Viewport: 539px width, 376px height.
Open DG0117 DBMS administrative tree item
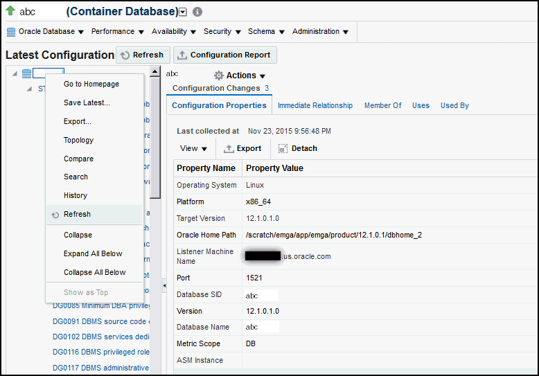pos(100,368)
